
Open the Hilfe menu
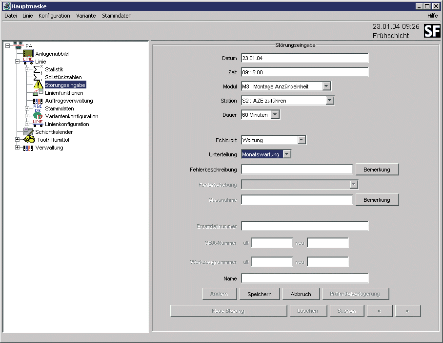point(433,16)
